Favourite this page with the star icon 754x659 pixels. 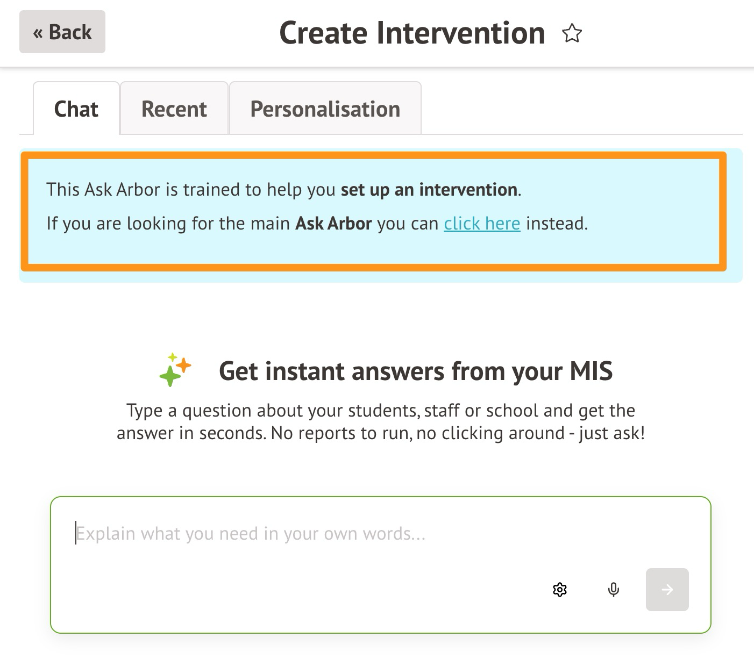click(x=572, y=33)
